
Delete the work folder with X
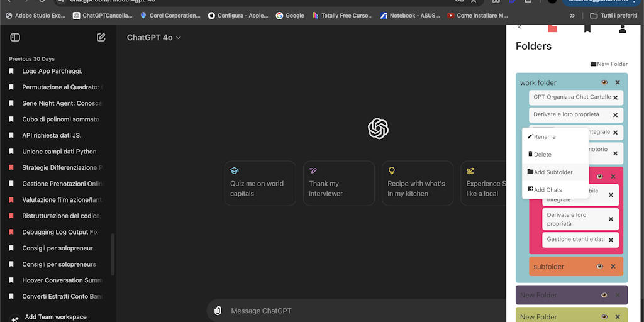pyautogui.click(x=618, y=82)
